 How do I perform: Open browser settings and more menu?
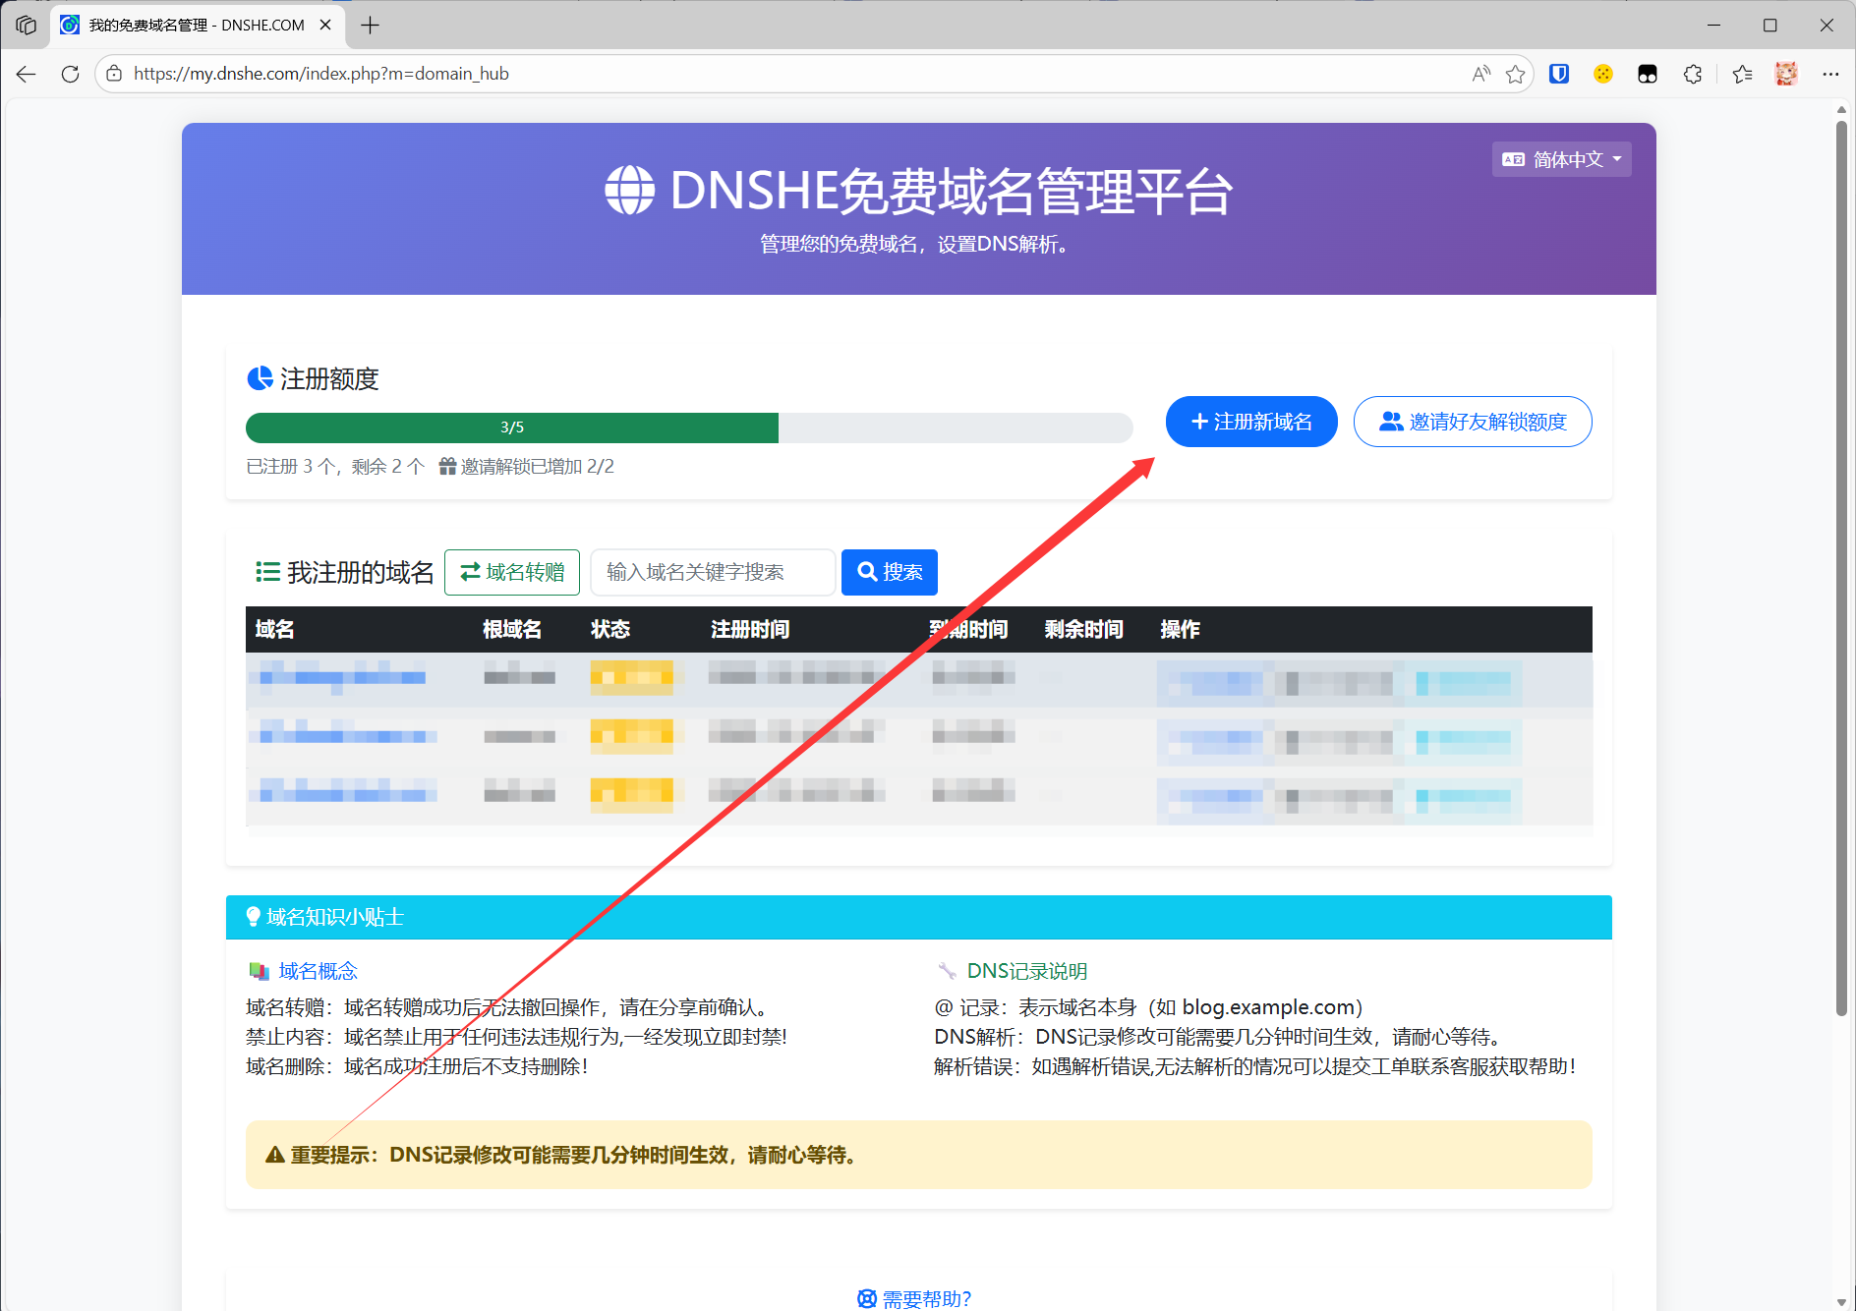[1829, 74]
